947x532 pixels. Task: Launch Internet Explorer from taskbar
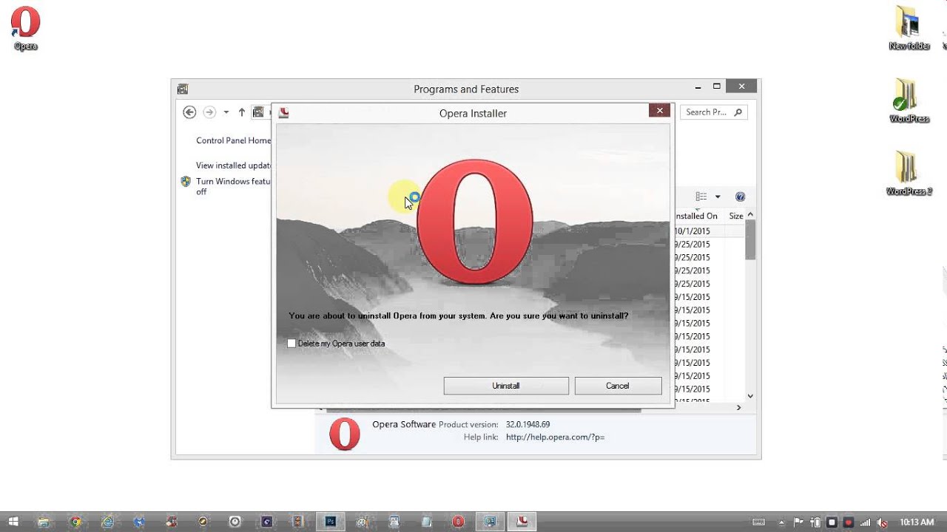(108, 522)
